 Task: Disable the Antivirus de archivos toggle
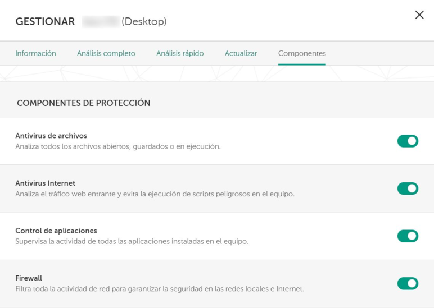click(408, 141)
